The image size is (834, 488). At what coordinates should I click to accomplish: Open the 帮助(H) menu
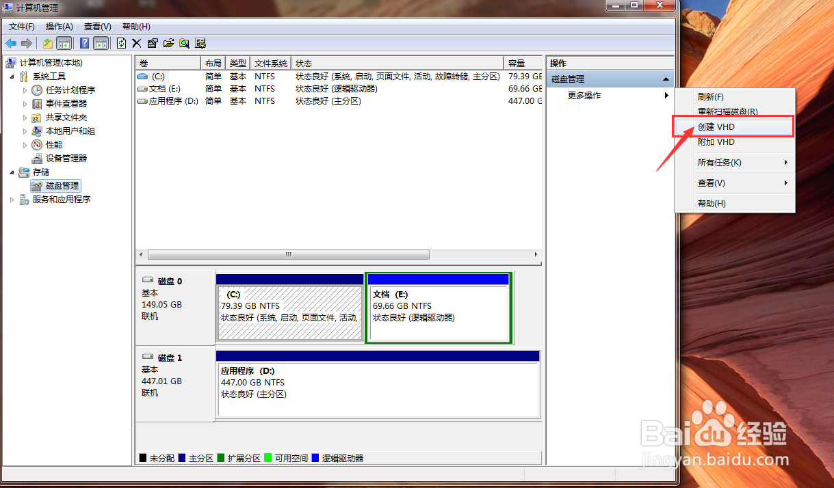(x=136, y=27)
